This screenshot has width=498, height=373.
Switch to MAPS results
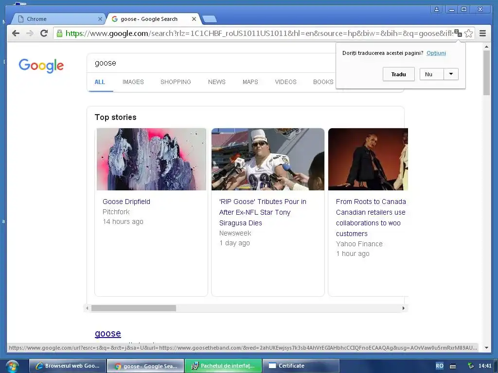pos(250,82)
